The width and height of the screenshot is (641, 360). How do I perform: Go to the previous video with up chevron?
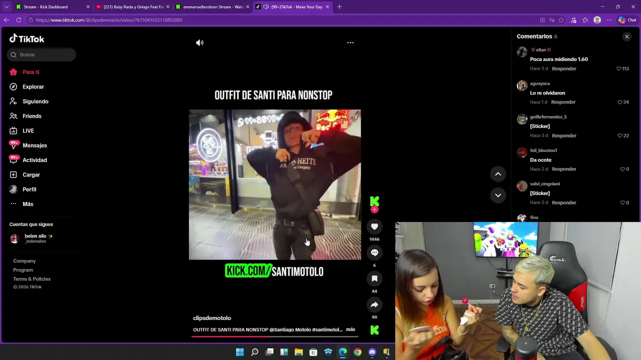pyautogui.click(x=498, y=174)
